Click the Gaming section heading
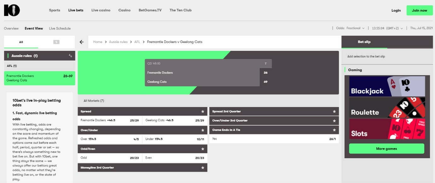 pyautogui.click(x=355, y=70)
